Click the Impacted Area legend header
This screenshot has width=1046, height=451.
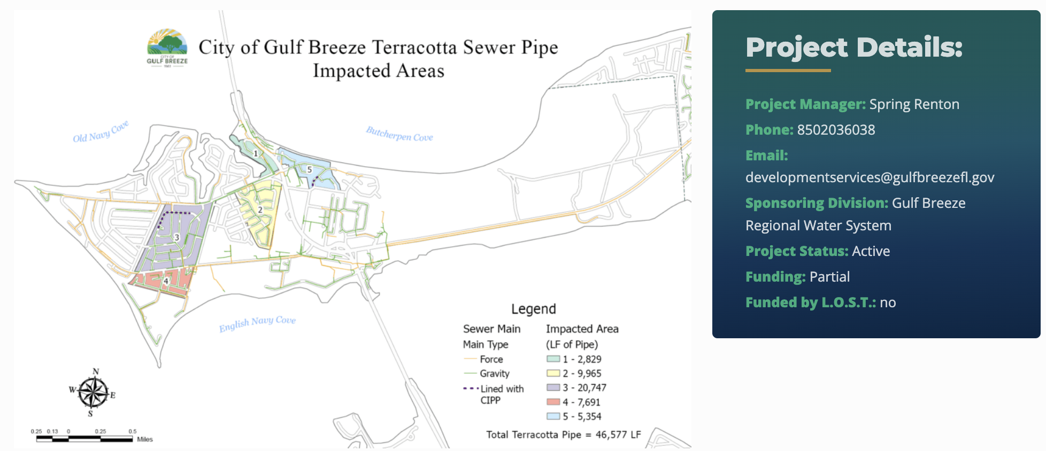pos(582,329)
